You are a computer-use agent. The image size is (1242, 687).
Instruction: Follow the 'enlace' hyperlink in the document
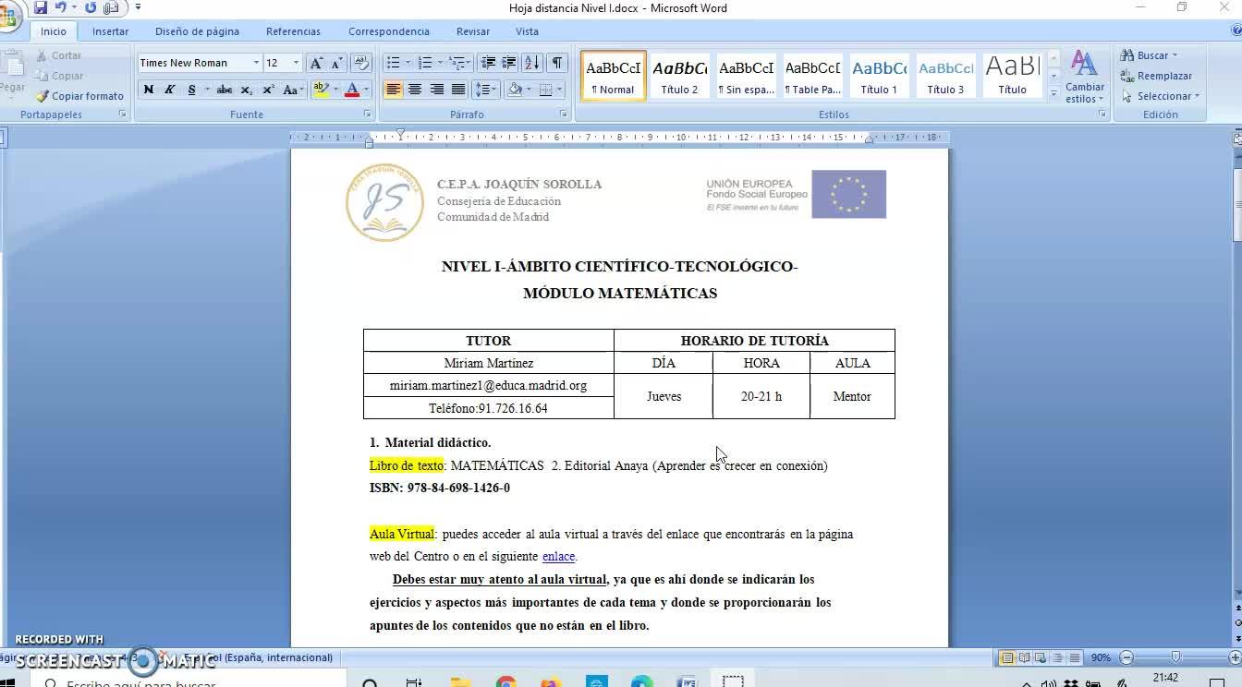(558, 557)
